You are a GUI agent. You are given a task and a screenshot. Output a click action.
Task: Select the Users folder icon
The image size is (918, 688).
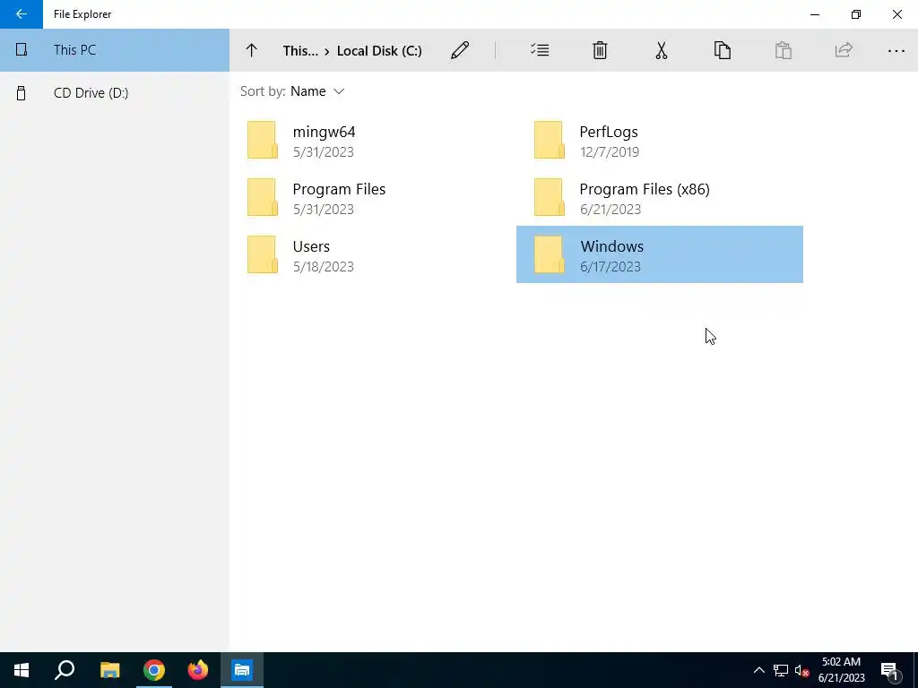(263, 254)
